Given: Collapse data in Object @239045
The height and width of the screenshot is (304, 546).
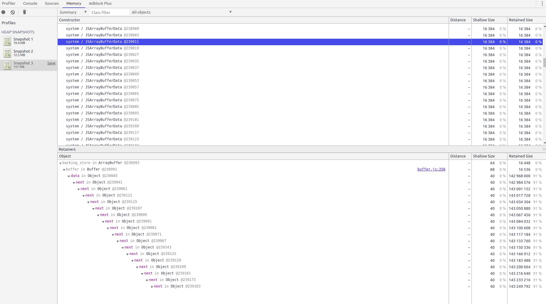Looking at the screenshot, I should coord(69,176).
